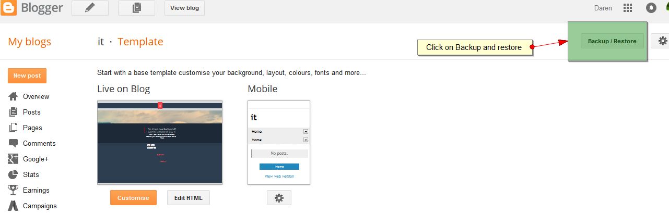This screenshot has height=214, width=669.
Task: Click the pencil create-post icon
Action: [90, 8]
